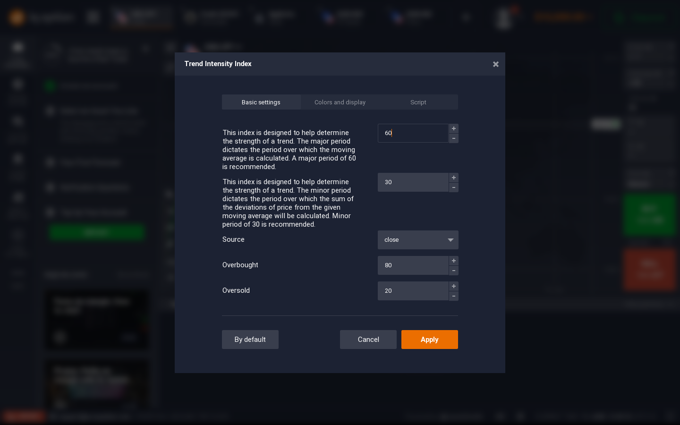Open the Colors and display tab
Viewport: 680px width, 425px height.
(x=340, y=102)
